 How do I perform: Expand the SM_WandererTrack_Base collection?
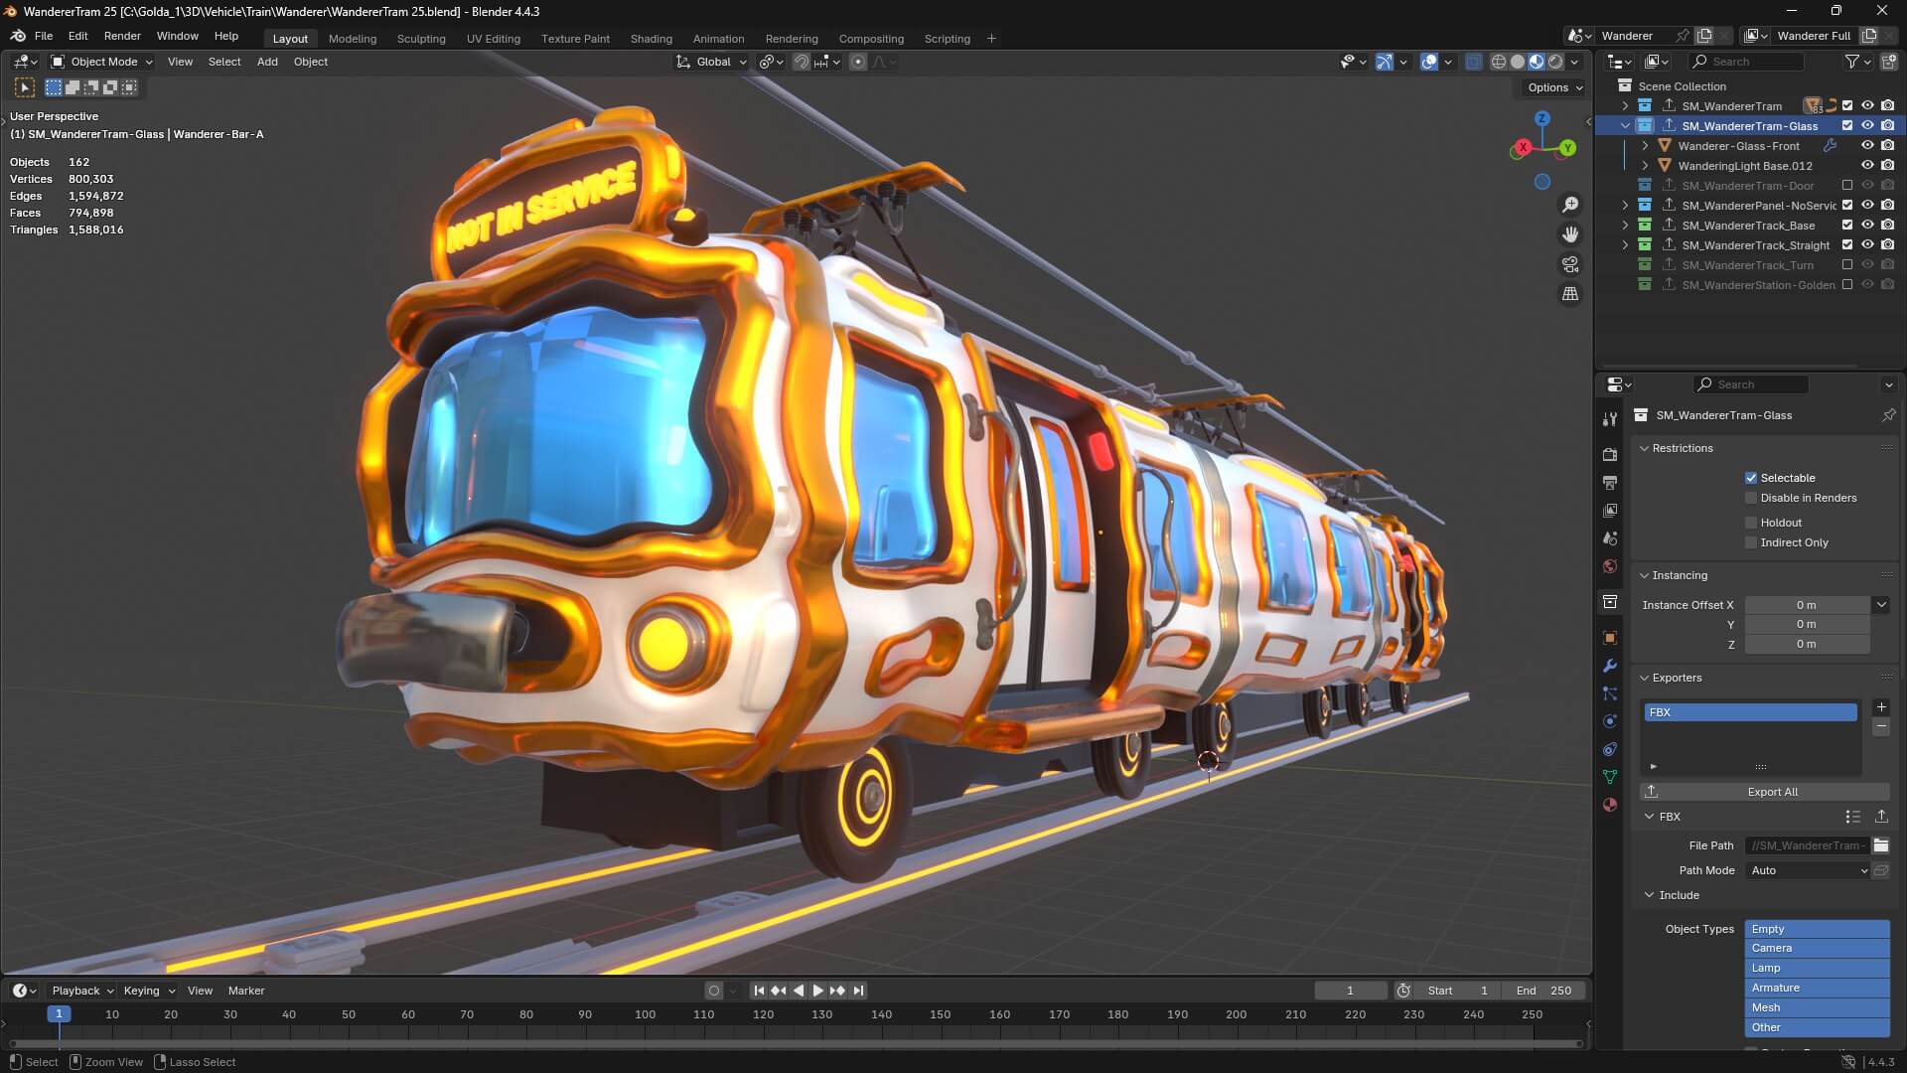click(1626, 226)
